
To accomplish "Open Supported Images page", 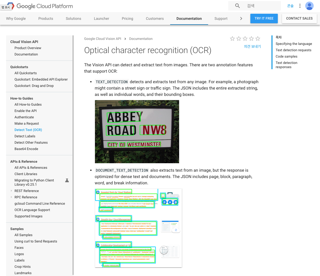I will (x=28, y=216).
